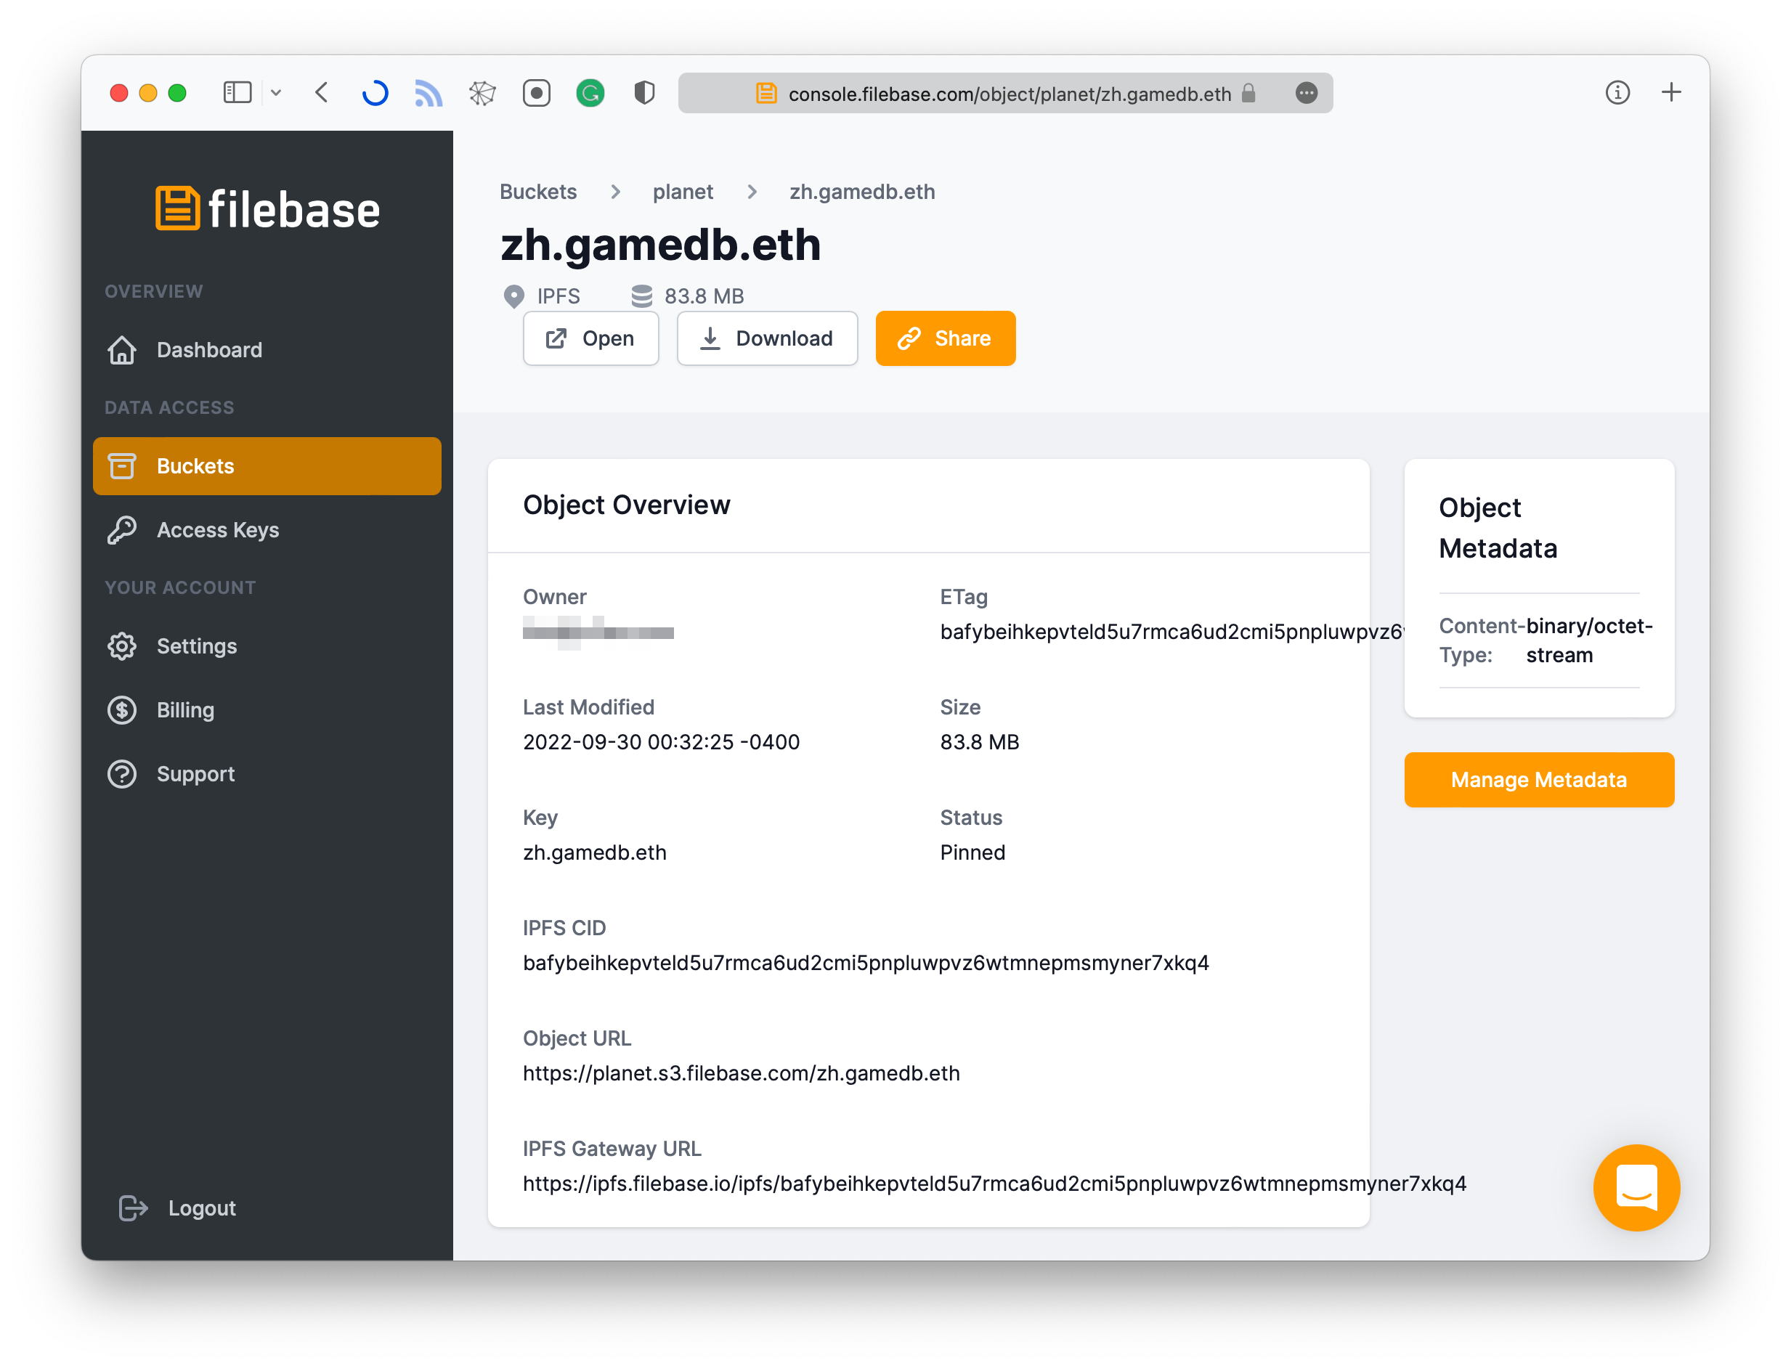Screen dimensions: 1791x1368
Task: Open the sidebar options chevron
Action: (x=277, y=93)
